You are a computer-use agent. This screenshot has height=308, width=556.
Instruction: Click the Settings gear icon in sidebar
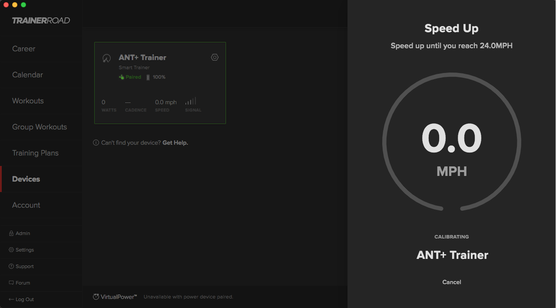(11, 250)
